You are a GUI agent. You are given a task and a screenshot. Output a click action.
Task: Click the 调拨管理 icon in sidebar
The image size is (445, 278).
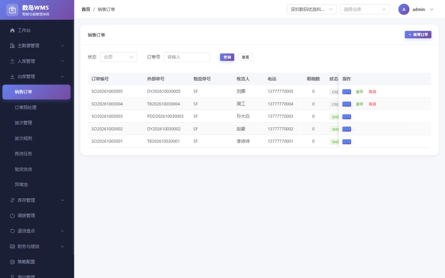(x=12, y=216)
